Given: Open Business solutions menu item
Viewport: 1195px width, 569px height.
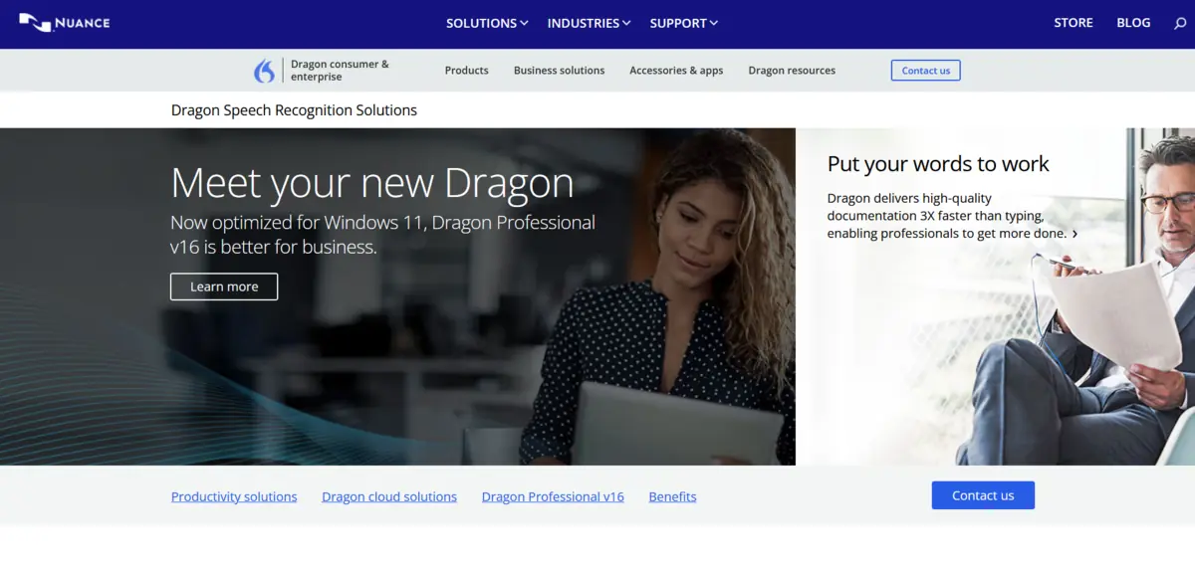Looking at the screenshot, I should [x=559, y=71].
